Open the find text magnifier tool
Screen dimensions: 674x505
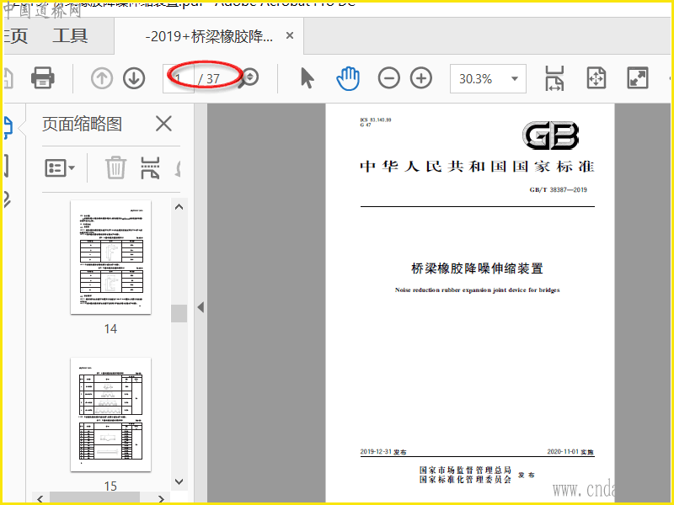[249, 78]
